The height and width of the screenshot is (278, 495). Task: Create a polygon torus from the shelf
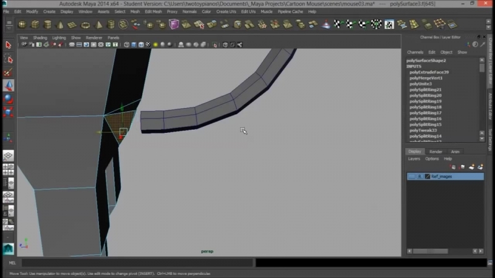[x=85, y=25]
